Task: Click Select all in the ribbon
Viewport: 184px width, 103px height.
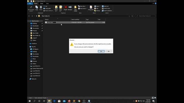Action: pyautogui.click(x=105, y=6)
